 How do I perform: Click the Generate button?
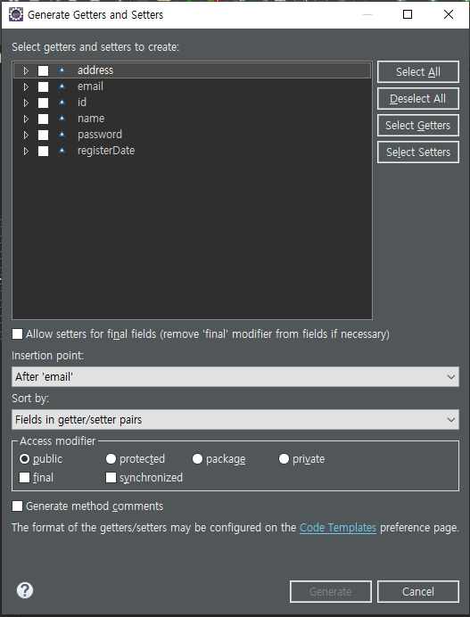click(x=331, y=591)
